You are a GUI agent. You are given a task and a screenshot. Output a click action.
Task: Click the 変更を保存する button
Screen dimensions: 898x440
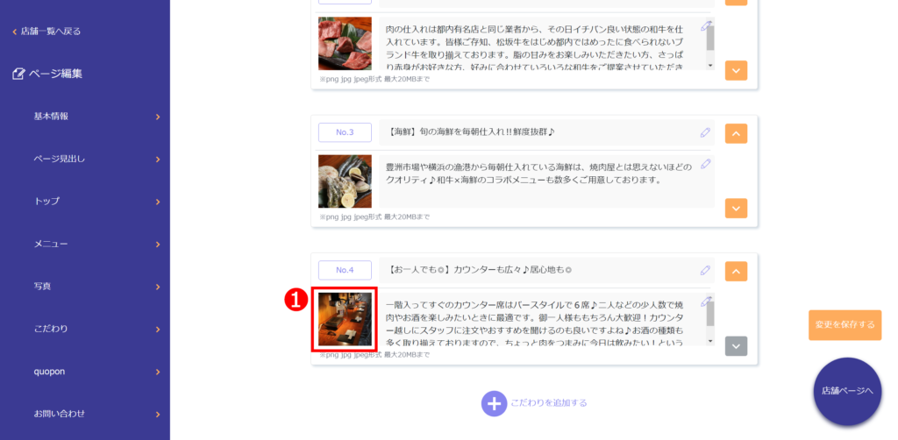tap(845, 325)
